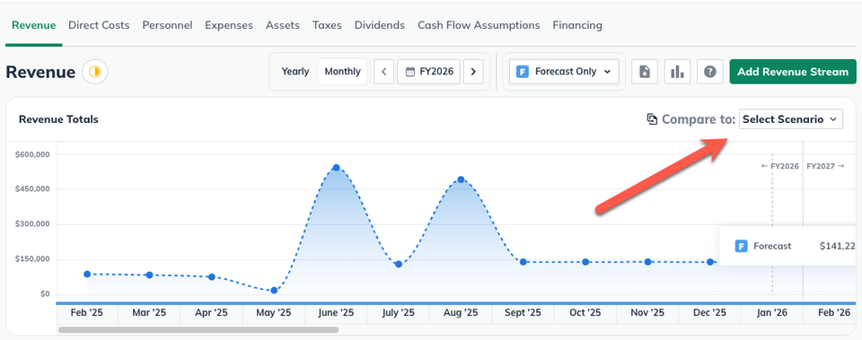Click the horizontal chart scrollbar thumb

tap(198, 330)
